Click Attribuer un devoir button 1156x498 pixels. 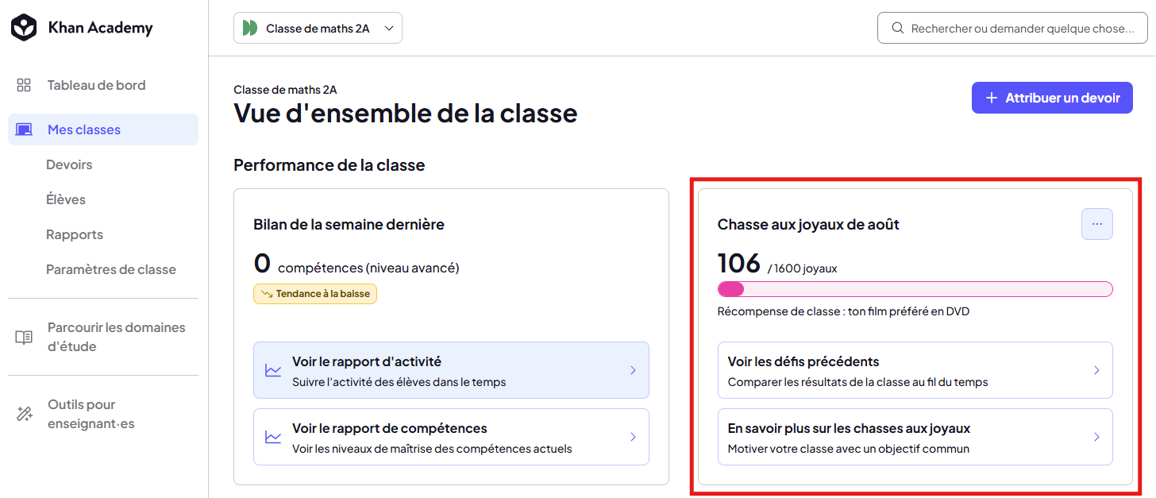click(x=1052, y=98)
